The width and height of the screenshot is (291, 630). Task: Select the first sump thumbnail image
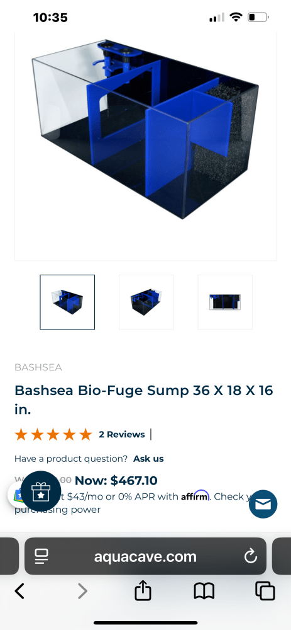[x=67, y=302]
